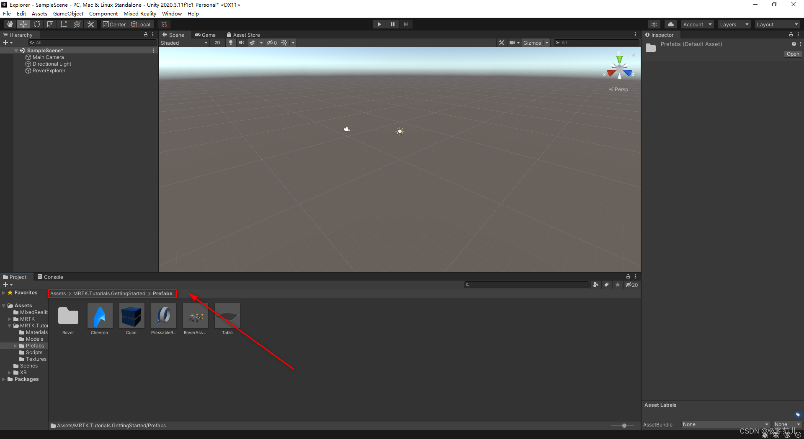The height and width of the screenshot is (439, 804).
Task: Toggle scene lighting bulb
Action: 230,43
